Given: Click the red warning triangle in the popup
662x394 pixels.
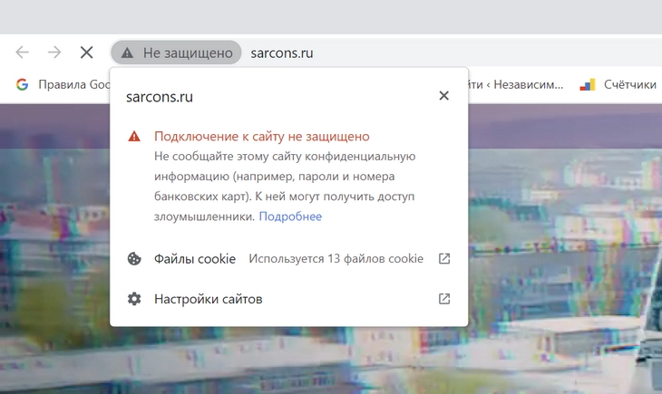Looking at the screenshot, I should point(134,136).
